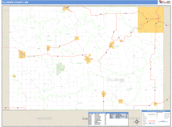This screenshot has width=172, height=127.
Task: Click the orange town area near 55965
Action: (88, 59)
